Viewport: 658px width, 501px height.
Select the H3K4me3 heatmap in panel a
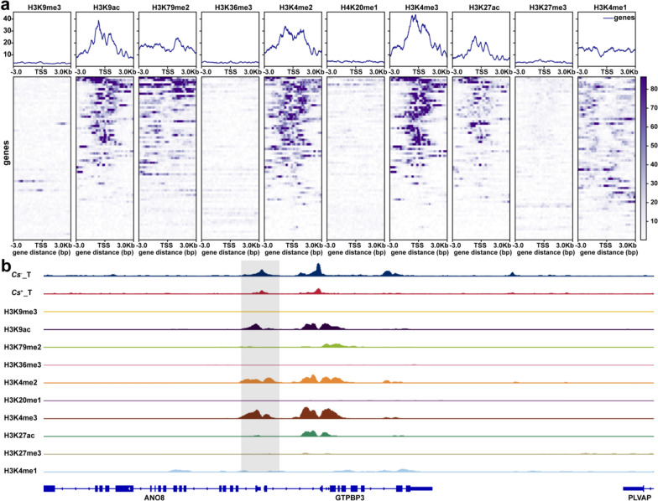[x=418, y=158]
